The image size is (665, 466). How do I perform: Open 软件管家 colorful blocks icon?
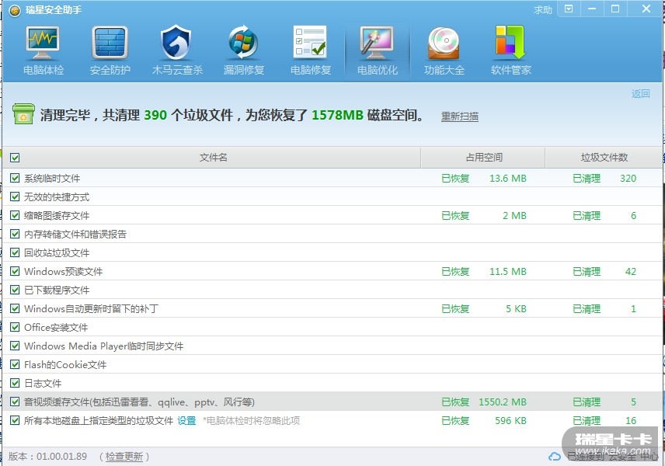(x=510, y=43)
